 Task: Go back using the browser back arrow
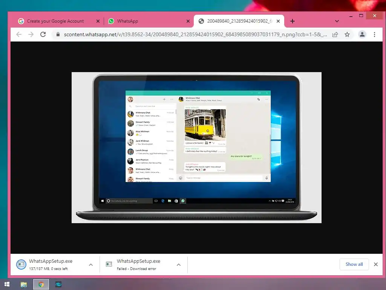point(19,34)
